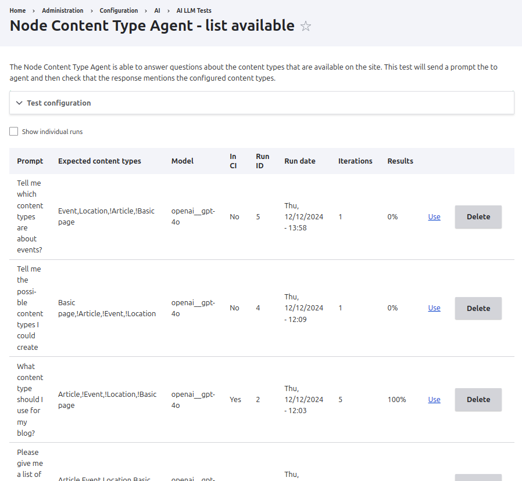Open the AI breadcrumb link
The width and height of the screenshot is (522, 481).
coord(157,10)
